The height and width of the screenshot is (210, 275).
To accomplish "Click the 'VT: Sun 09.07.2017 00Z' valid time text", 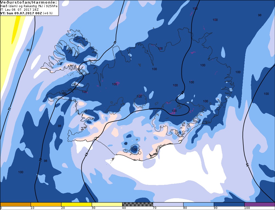I will pos(21,13).
